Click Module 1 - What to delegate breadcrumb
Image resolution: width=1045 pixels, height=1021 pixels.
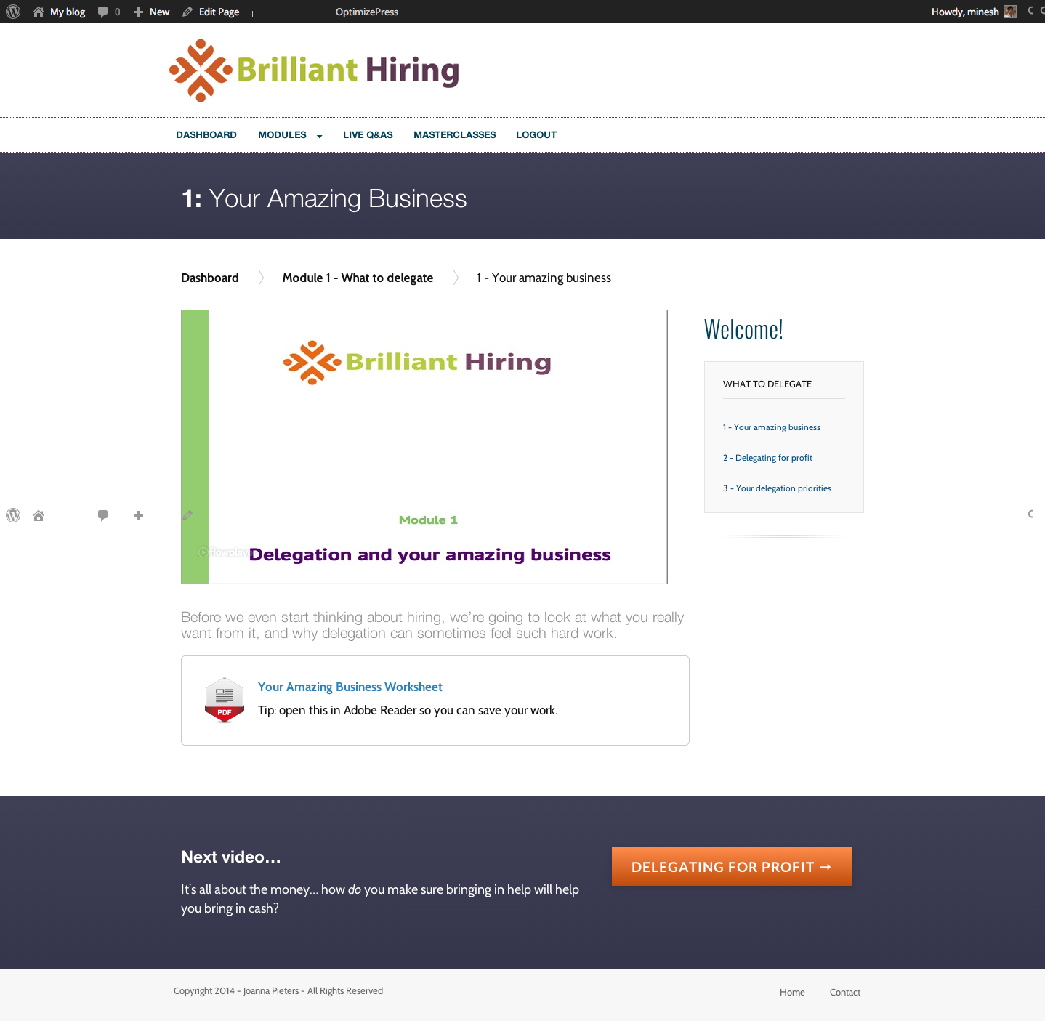tap(358, 278)
